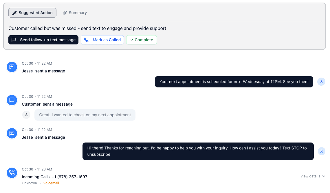Image resolution: width=330 pixels, height=193 pixels.
Task: Select the appointment scheduled message bubble
Action: pyautogui.click(x=234, y=82)
